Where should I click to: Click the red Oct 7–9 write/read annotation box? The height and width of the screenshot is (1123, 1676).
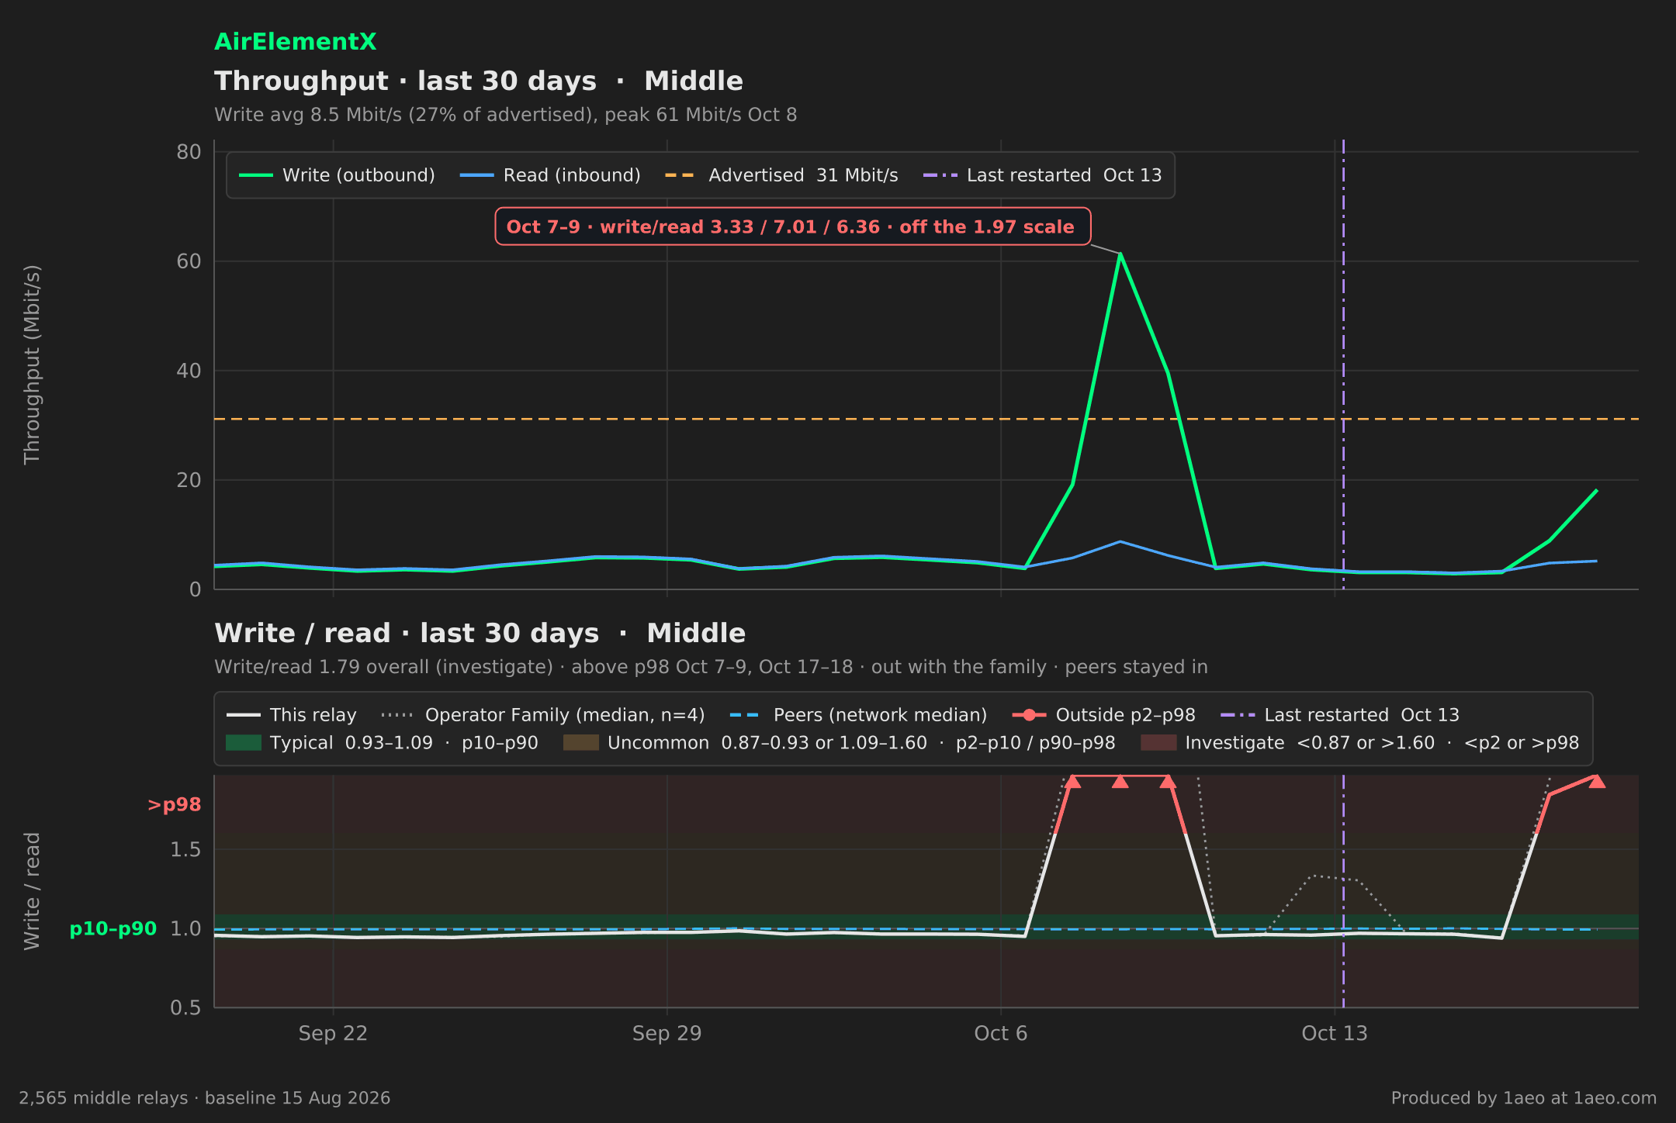coord(793,226)
